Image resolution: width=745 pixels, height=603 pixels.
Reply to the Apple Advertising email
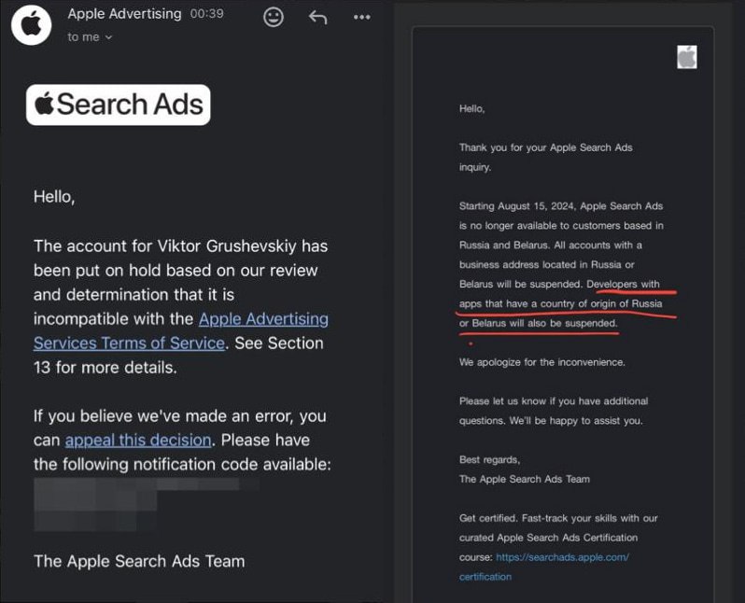pyautogui.click(x=317, y=18)
